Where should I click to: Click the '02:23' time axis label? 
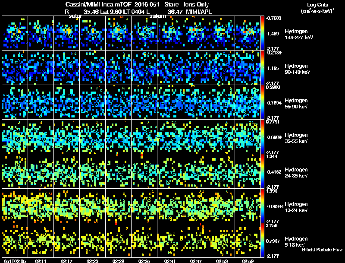[92, 261]
